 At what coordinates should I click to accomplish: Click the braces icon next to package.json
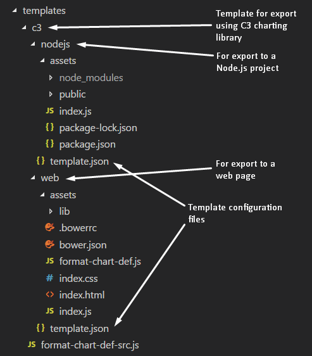point(50,144)
